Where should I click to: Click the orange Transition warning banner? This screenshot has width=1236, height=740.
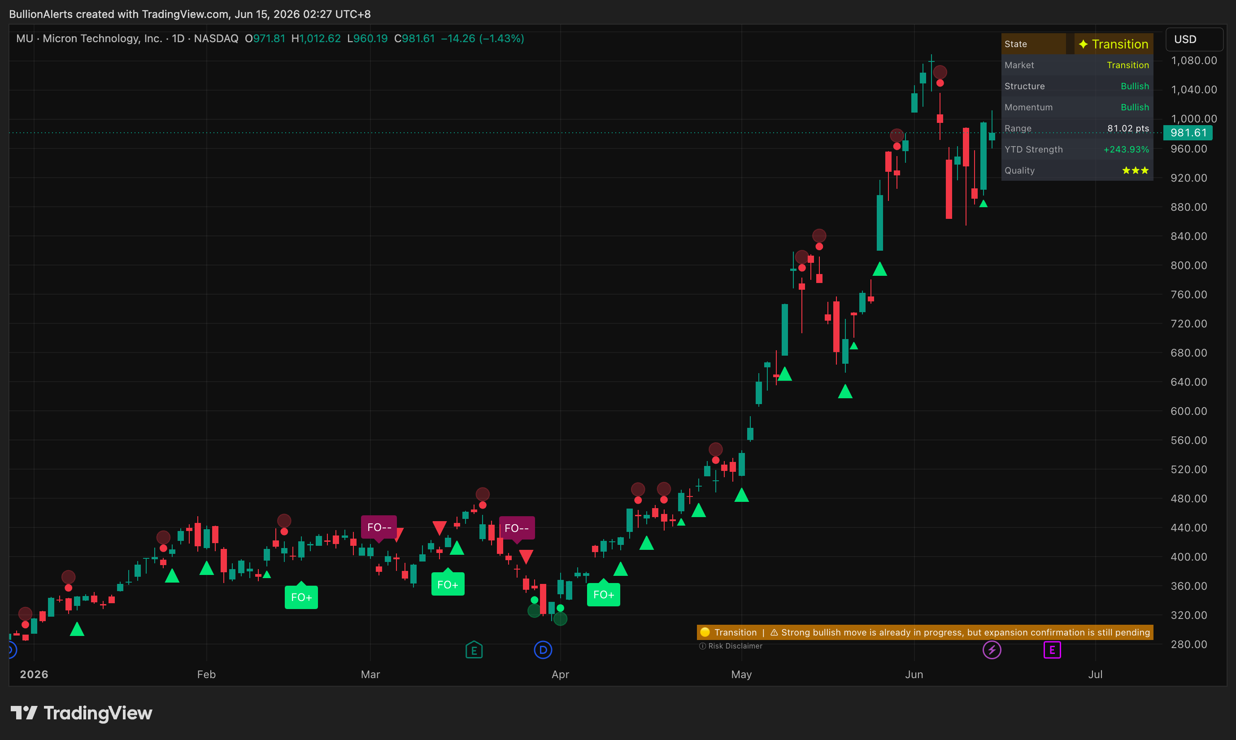click(x=925, y=632)
